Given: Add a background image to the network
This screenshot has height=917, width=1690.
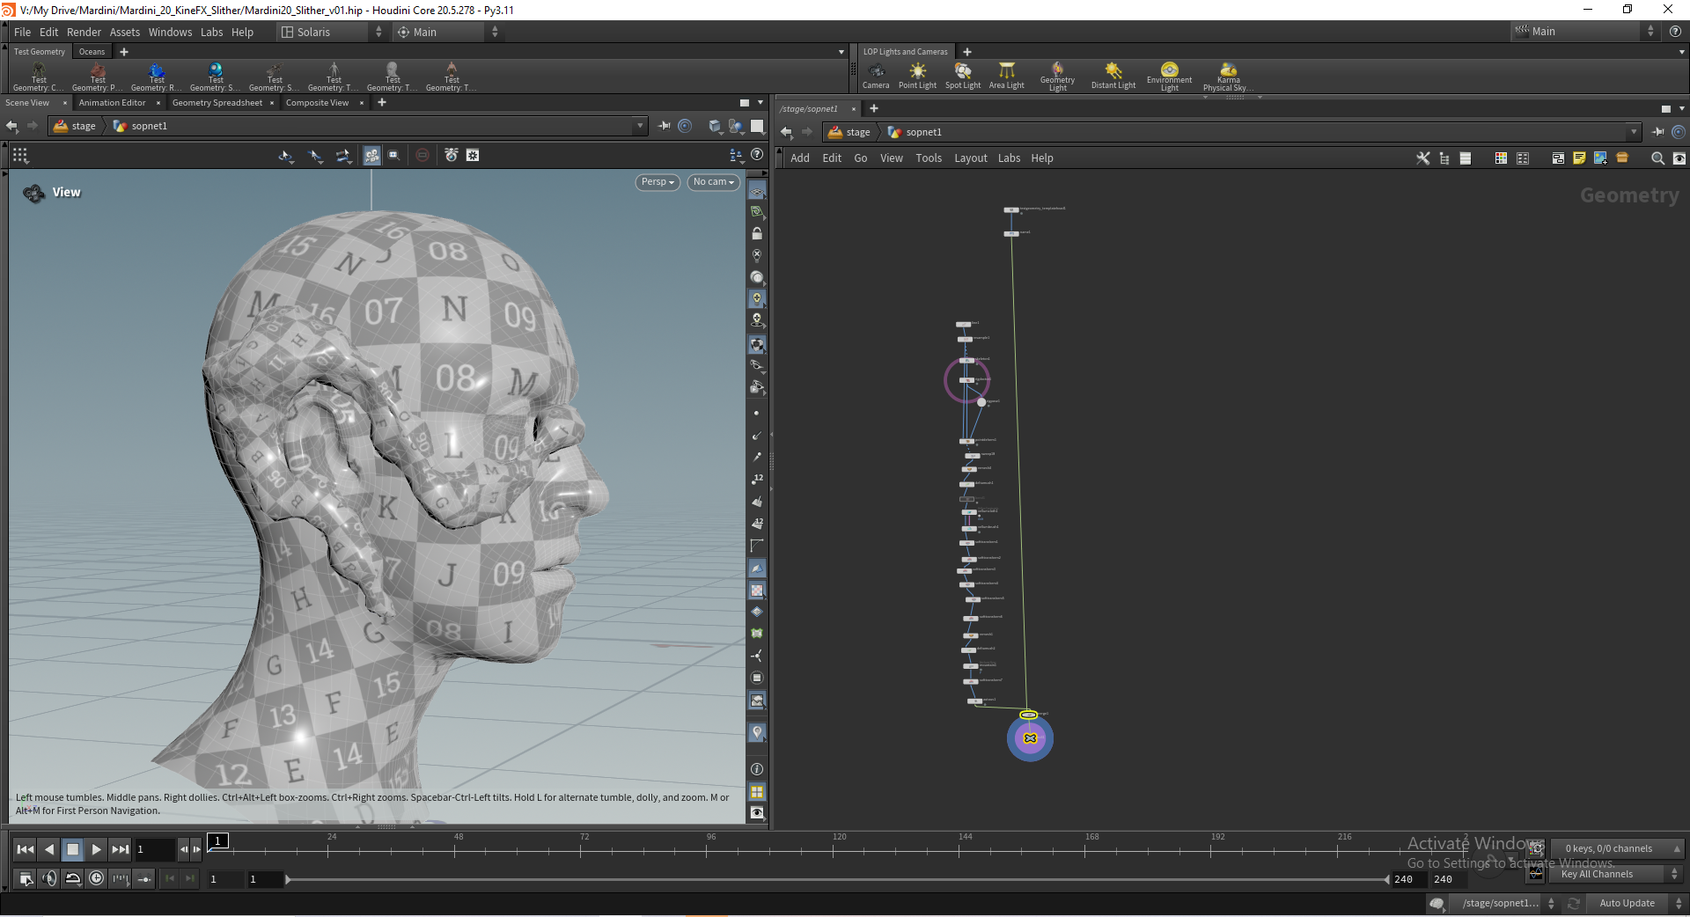Looking at the screenshot, I should (1600, 158).
